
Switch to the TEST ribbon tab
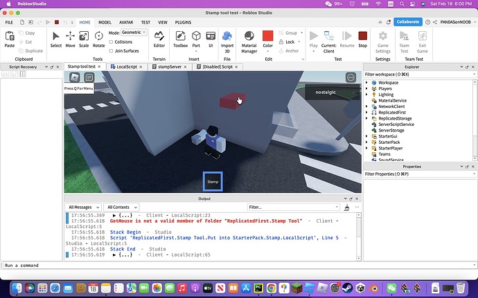coord(145,22)
